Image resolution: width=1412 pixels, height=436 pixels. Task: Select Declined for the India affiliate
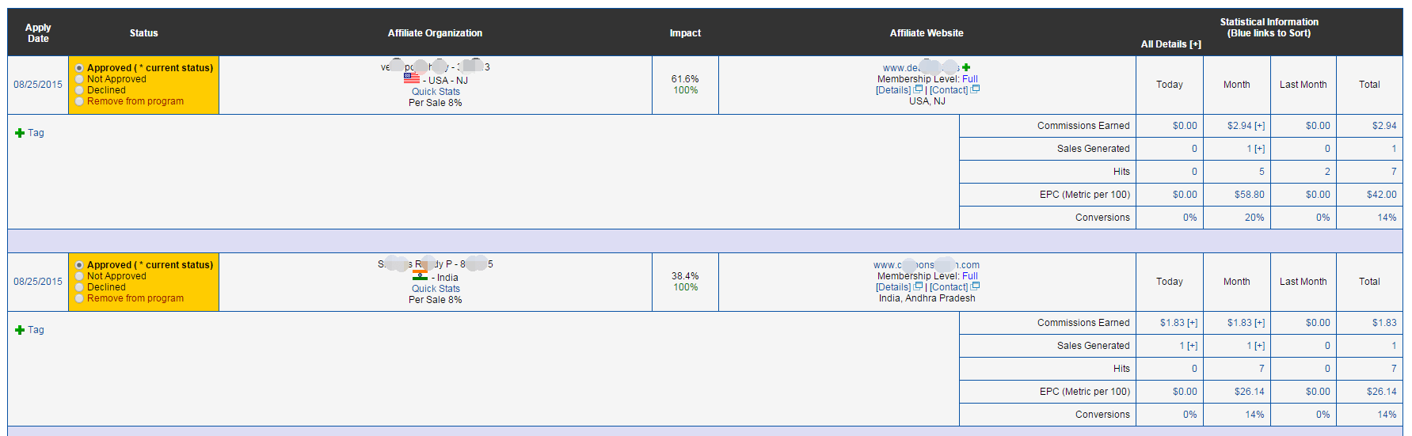[79, 287]
